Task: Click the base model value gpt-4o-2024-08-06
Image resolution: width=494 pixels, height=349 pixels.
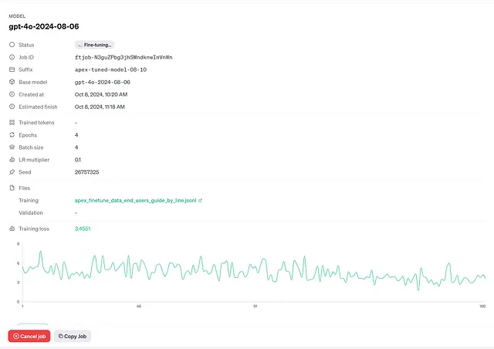Action: (103, 82)
